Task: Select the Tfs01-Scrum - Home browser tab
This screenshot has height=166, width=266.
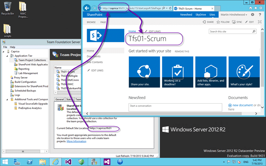Action: click(x=194, y=9)
